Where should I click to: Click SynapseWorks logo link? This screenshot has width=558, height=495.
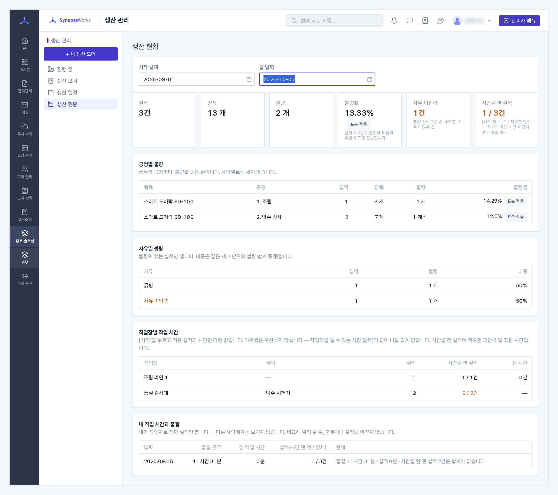(x=70, y=20)
